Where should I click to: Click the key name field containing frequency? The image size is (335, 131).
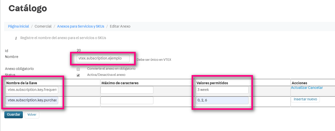click(32, 90)
